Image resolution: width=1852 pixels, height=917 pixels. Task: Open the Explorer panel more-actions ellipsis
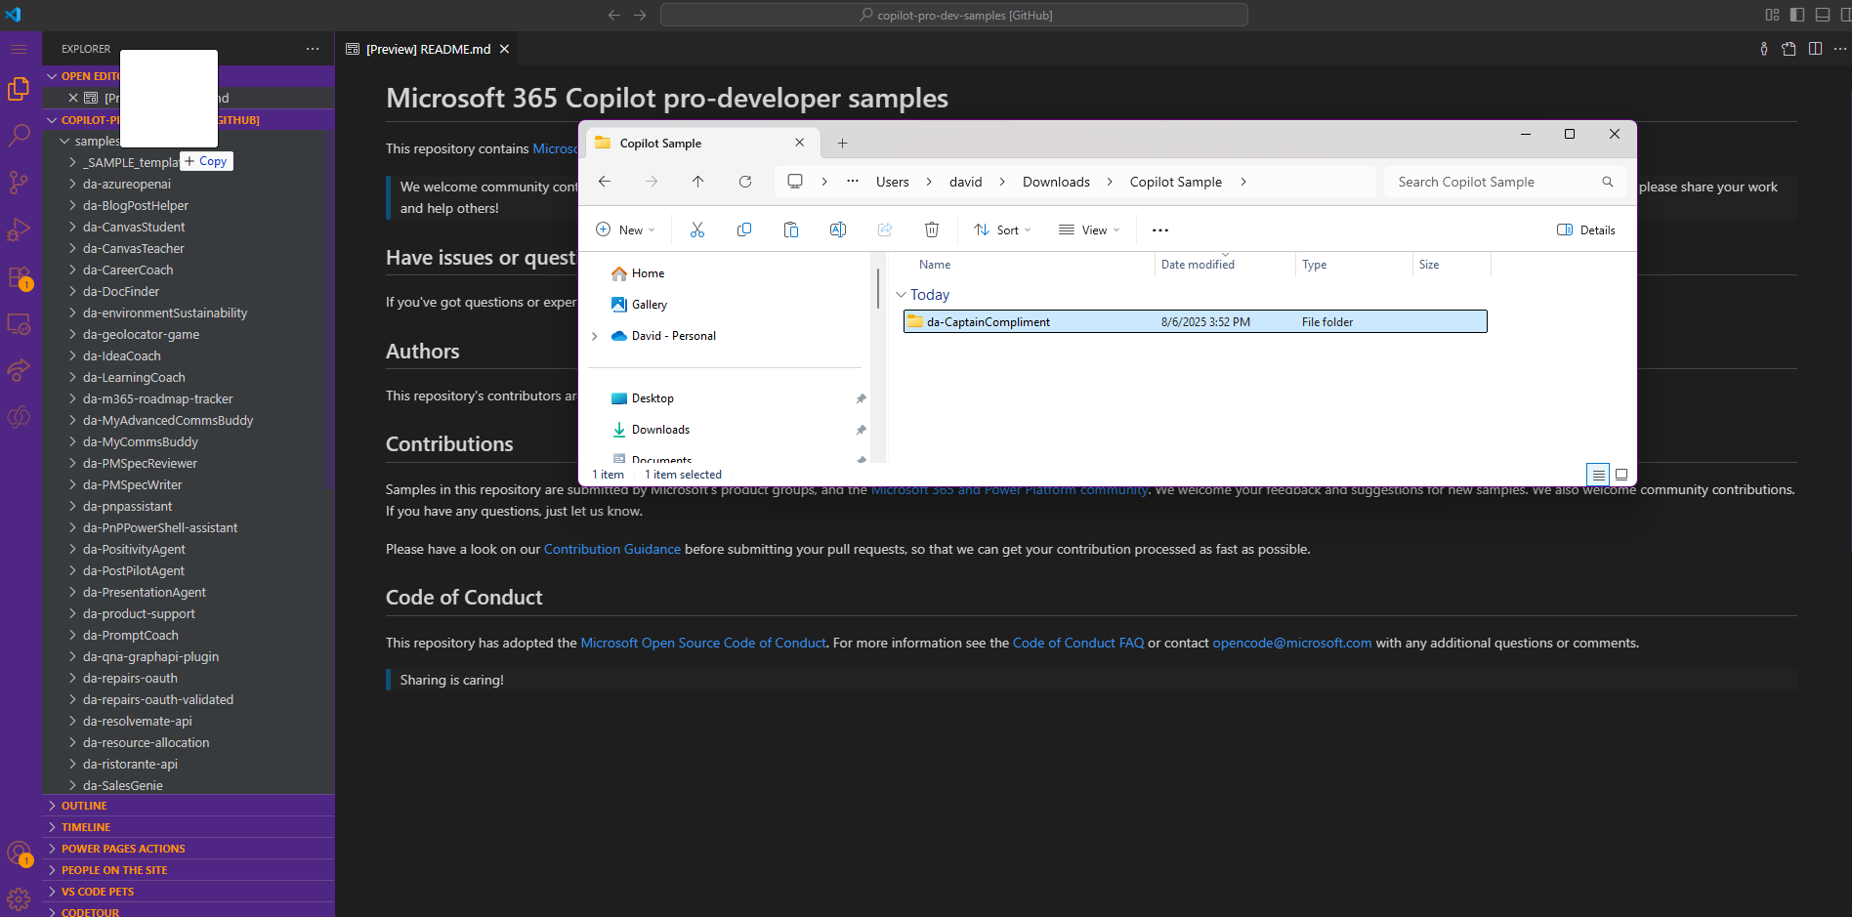pyautogui.click(x=313, y=49)
